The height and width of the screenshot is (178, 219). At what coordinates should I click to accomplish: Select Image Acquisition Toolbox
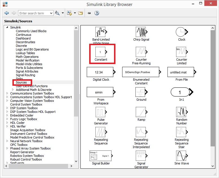click(28, 130)
